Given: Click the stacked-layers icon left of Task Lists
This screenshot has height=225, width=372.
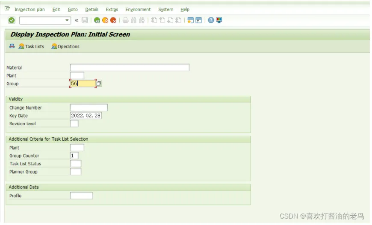Looking at the screenshot, I should (12, 46).
